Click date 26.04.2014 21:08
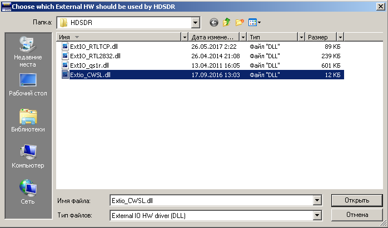 click(216, 56)
